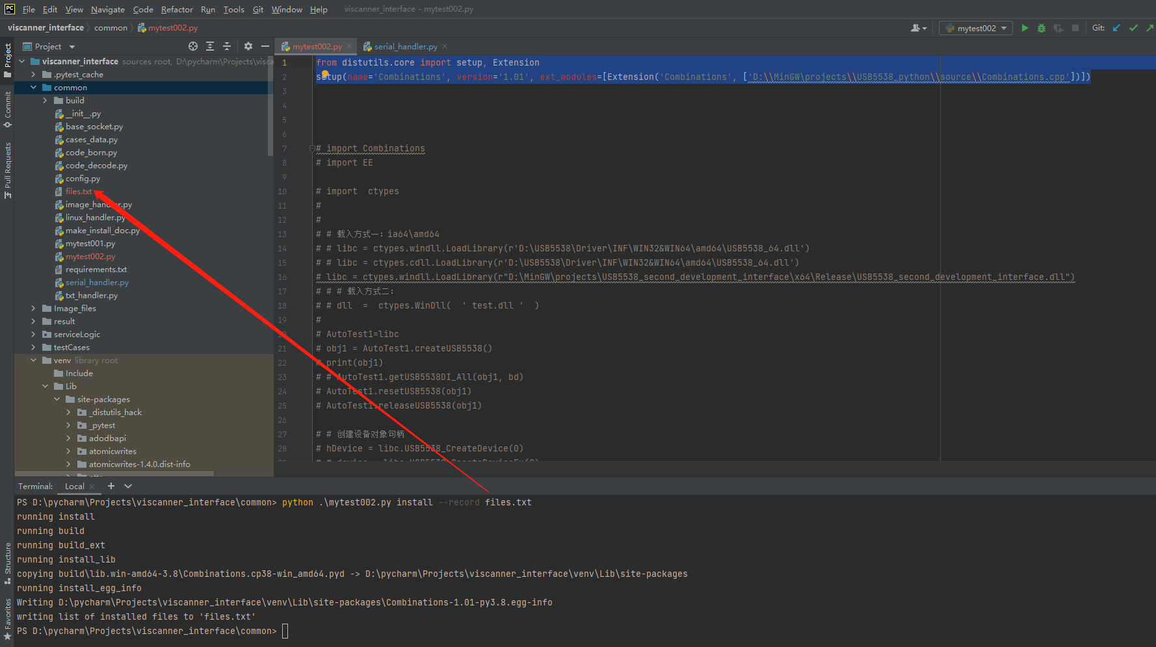Screen dimensions: 1156x647
Task: Run the mytest002 configuration
Action: tap(1025, 28)
